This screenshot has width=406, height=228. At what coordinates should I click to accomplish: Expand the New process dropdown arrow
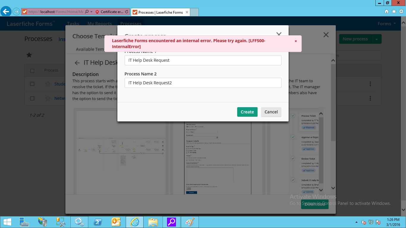coord(377,39)
